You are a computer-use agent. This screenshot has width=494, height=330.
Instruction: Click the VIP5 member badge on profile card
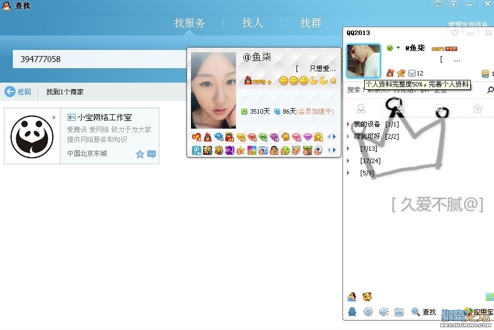coord(258,81)
